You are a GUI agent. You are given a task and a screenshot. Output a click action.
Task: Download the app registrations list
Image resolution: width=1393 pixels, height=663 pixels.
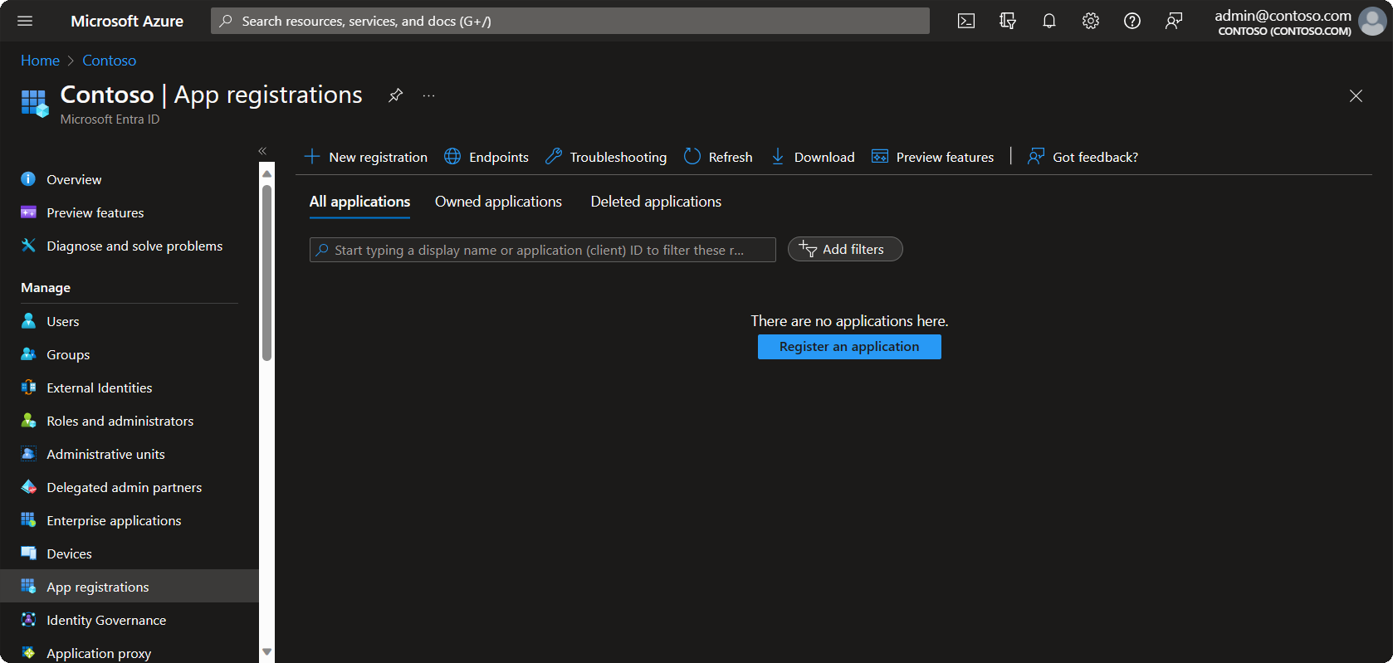click(813, 157)
